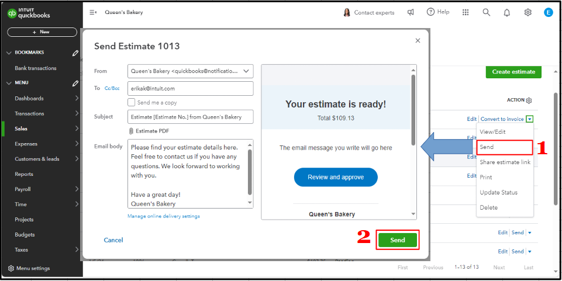Open the Budgets menu item
Viewport: 562px width, 281px height.
point(25,235)
